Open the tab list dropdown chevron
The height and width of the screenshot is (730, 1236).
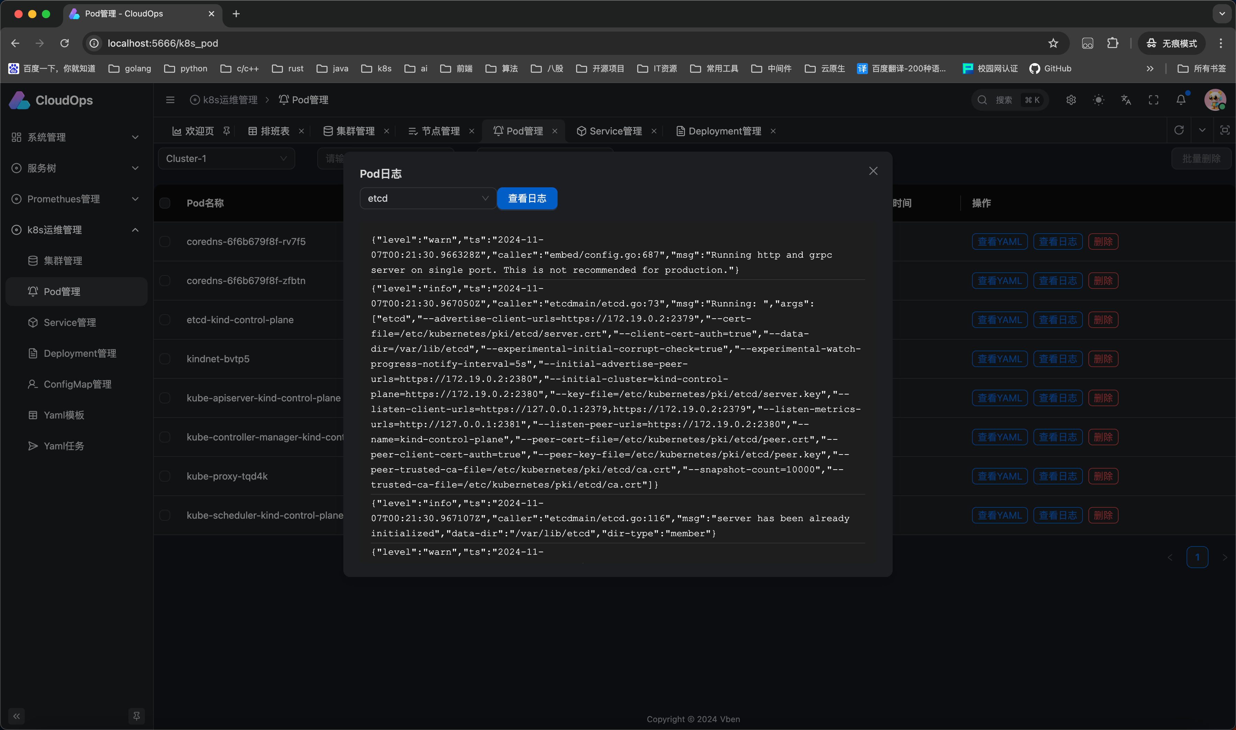1202,130
